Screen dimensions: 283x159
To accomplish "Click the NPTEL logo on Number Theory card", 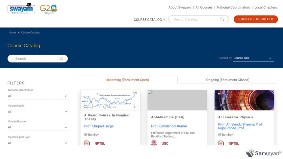I will pos(87,143).
